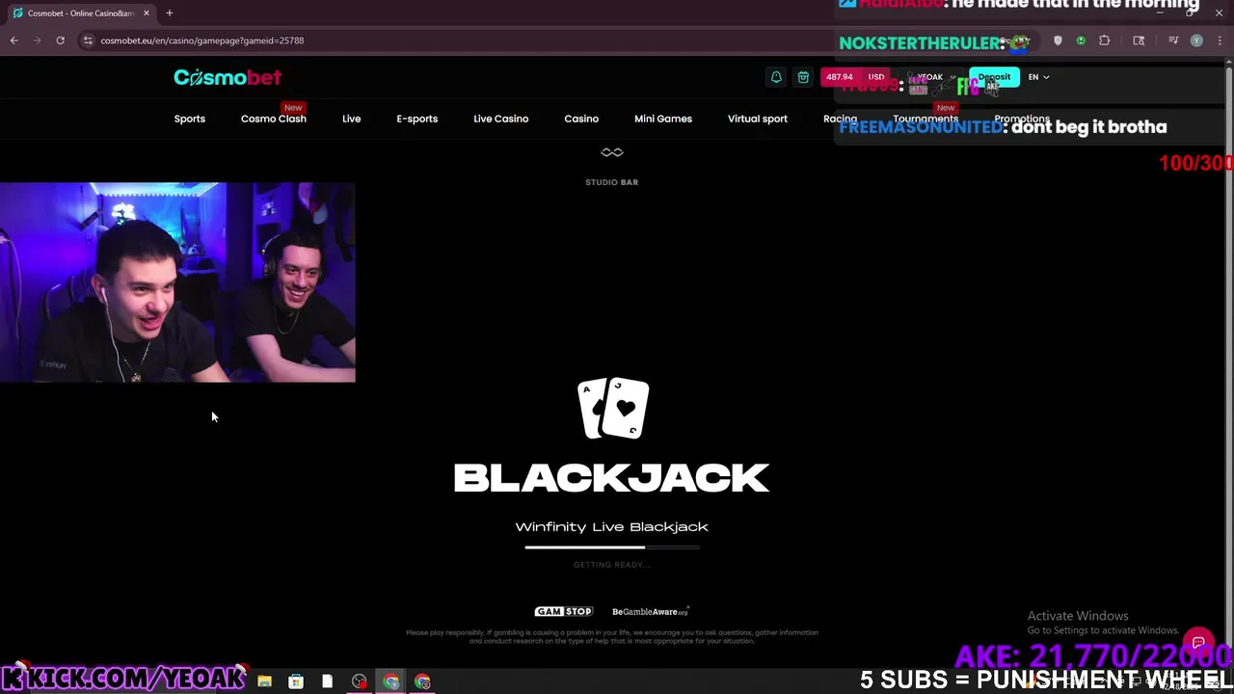Switch to the active Chrome taskbar window

click(390, 681)
